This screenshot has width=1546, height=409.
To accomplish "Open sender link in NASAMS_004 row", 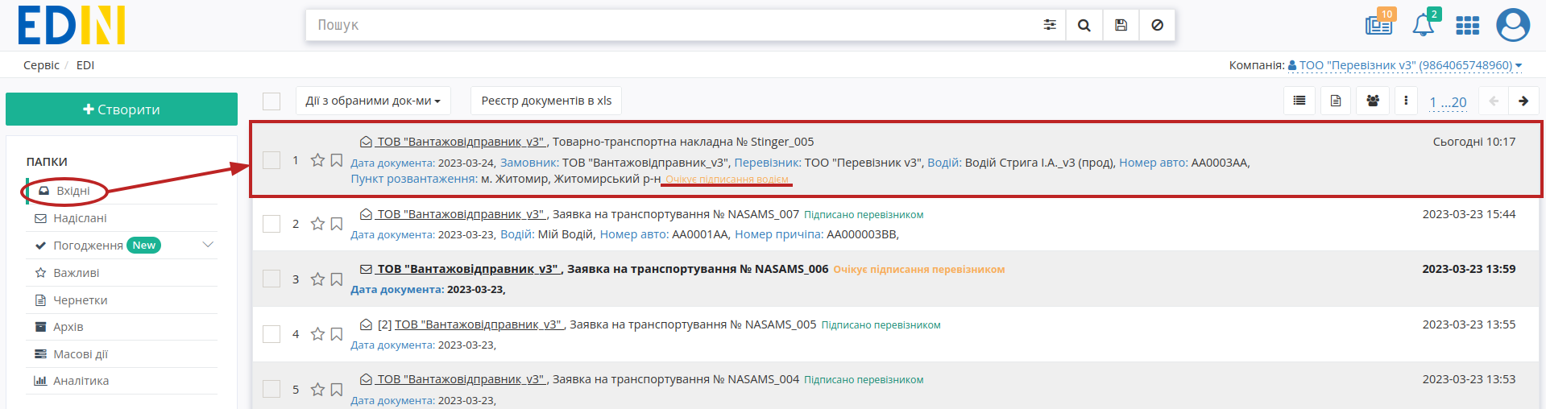I will pyautogui.click(x=462, y=379).
